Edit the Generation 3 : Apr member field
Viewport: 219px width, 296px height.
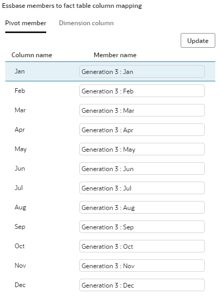click(142, 130)
